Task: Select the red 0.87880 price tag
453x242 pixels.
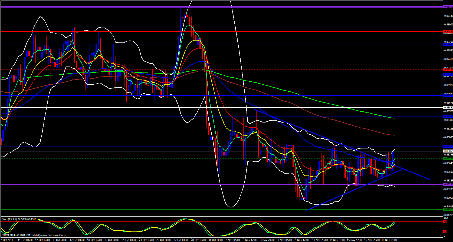Action: tap(448, 32)
